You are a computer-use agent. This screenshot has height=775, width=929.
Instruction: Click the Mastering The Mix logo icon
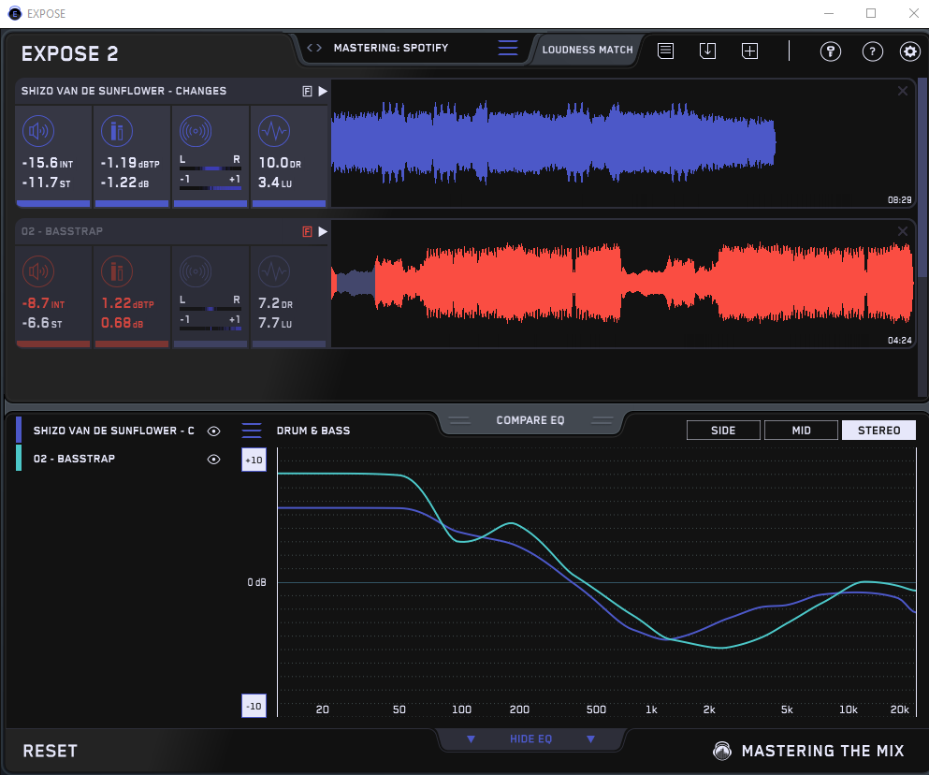click(x=721, y=751)
